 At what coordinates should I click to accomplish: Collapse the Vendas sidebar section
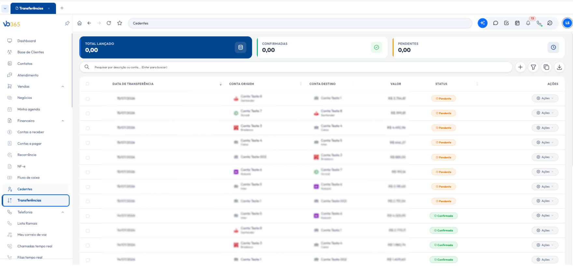point(63,87)
